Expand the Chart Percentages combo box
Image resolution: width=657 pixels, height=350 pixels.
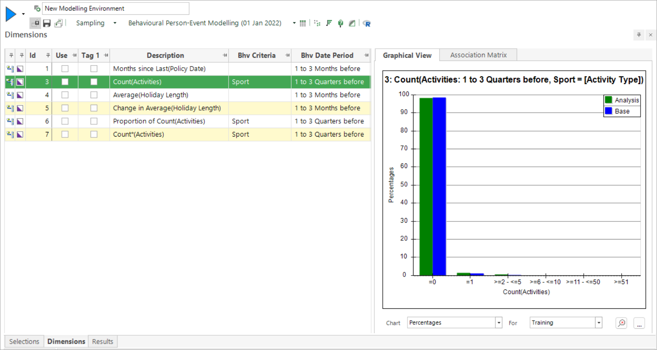coord(499,323)
